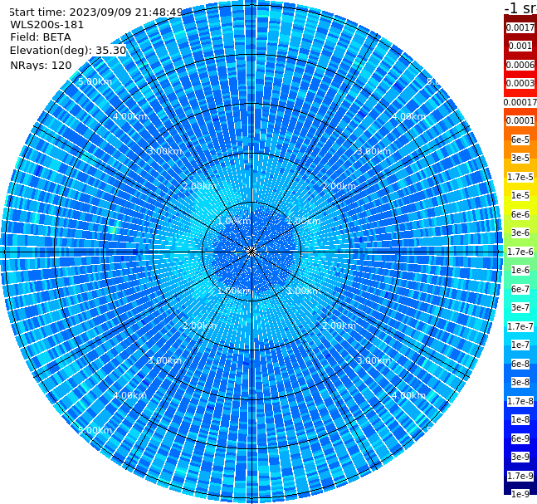Click the 1e-5 colorbar tick

(520, 195)
